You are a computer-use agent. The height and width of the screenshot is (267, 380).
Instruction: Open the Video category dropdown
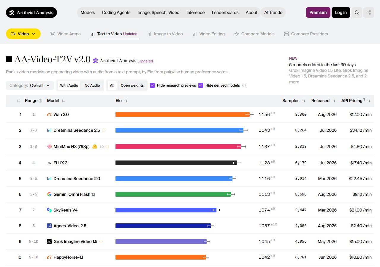pyautogui.click(x=23, y=34)
